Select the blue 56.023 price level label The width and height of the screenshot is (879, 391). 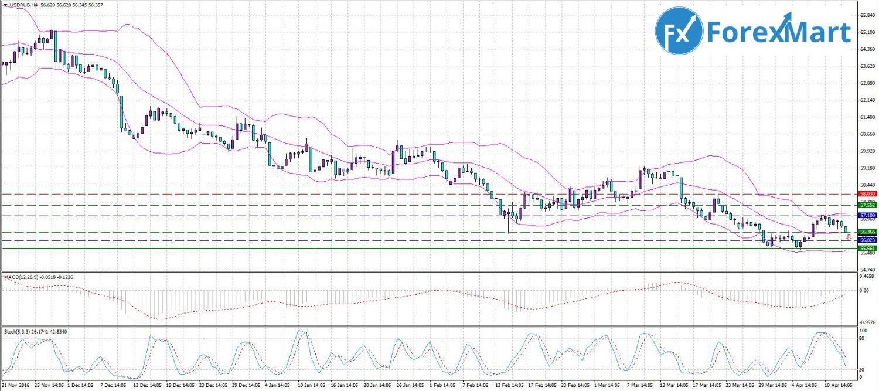pyautogui.click(x=867, y=240)
